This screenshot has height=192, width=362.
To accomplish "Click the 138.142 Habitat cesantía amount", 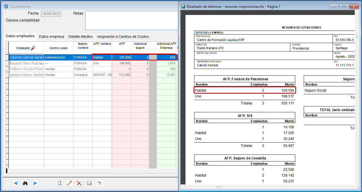I will 287,175.
